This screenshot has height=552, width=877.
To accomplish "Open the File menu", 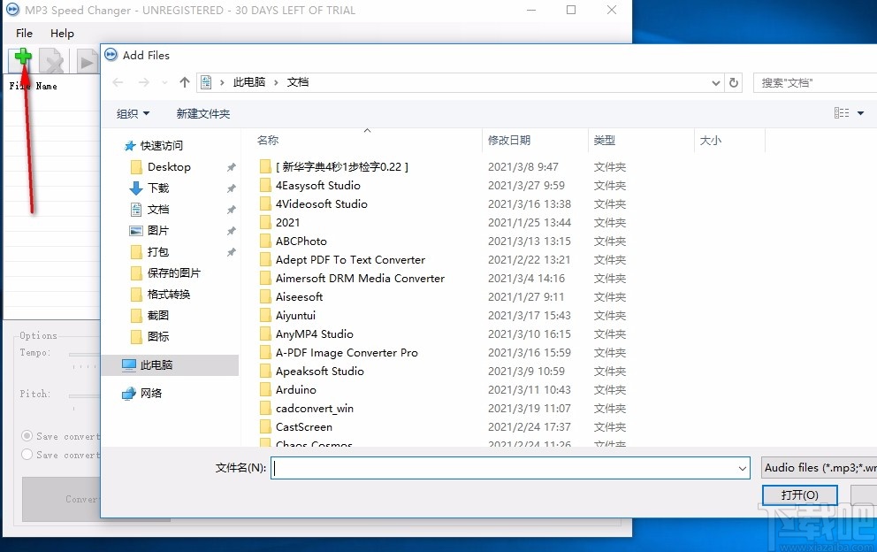I will [x=23, y=33].
